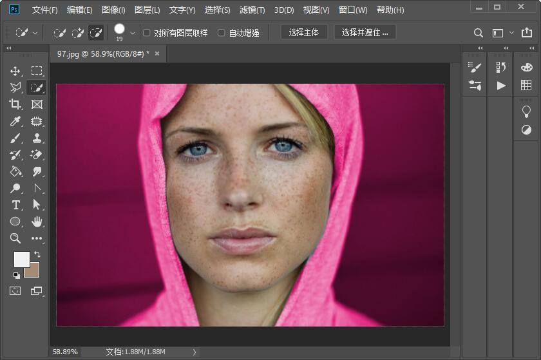Open the Actions play panel icon
Screen dimensions: 541x360
coord(501,85)
